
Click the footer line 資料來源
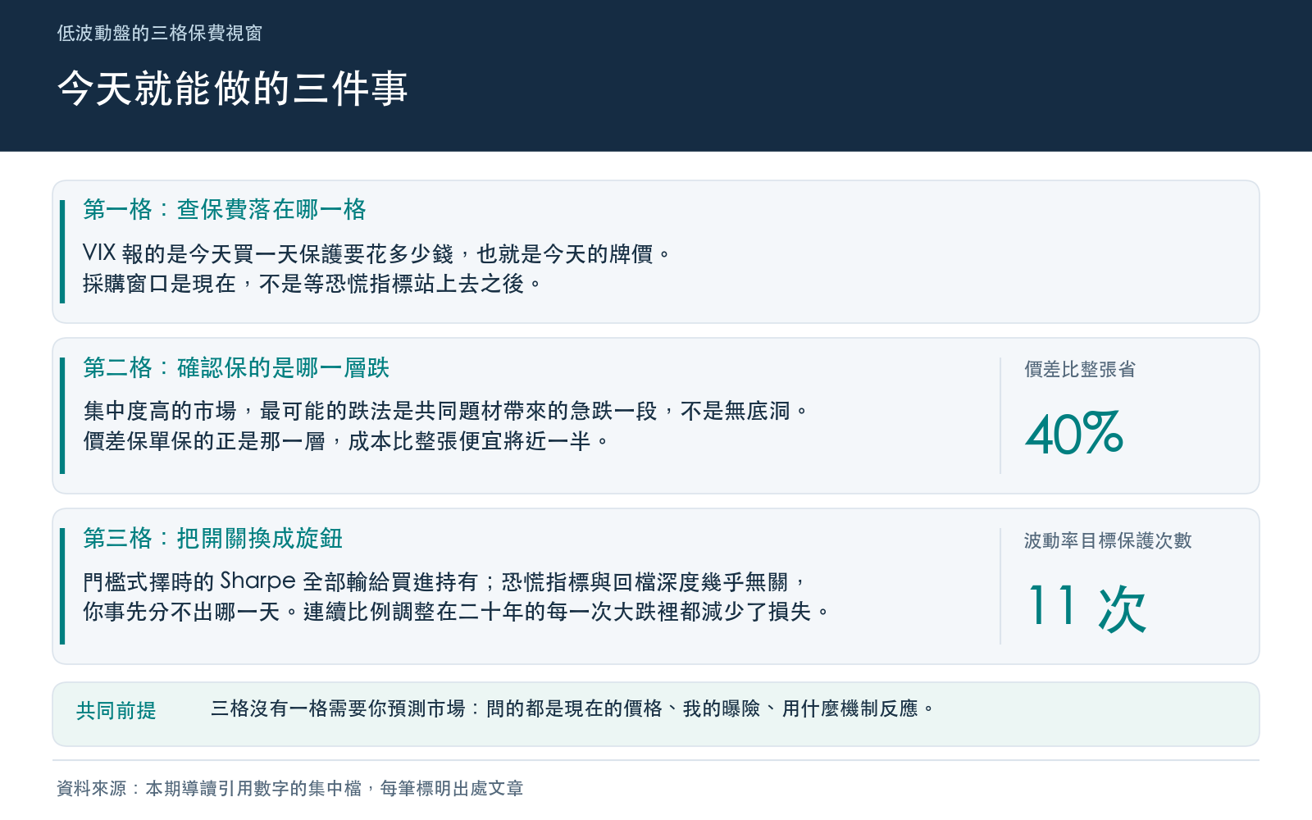(289, 789)
